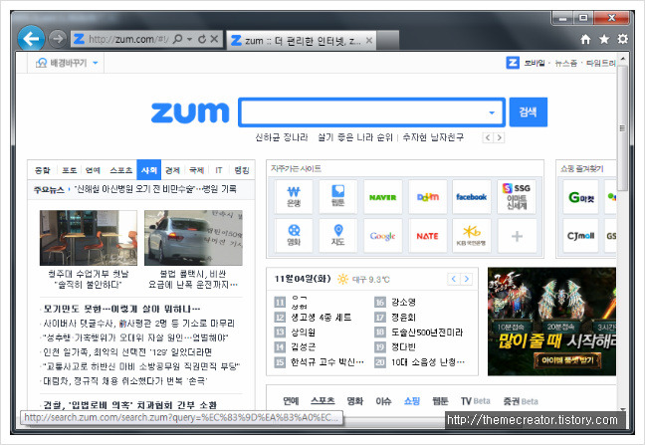
Task: Open the facebook site shortcut
Action: pyautogui.click(x=472, y=196)
